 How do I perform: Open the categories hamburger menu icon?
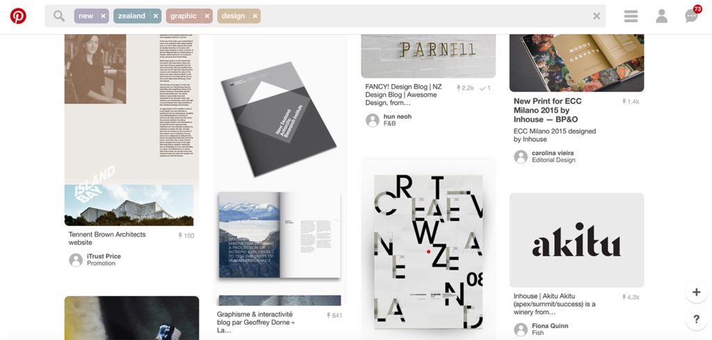[x=631, y=16]
